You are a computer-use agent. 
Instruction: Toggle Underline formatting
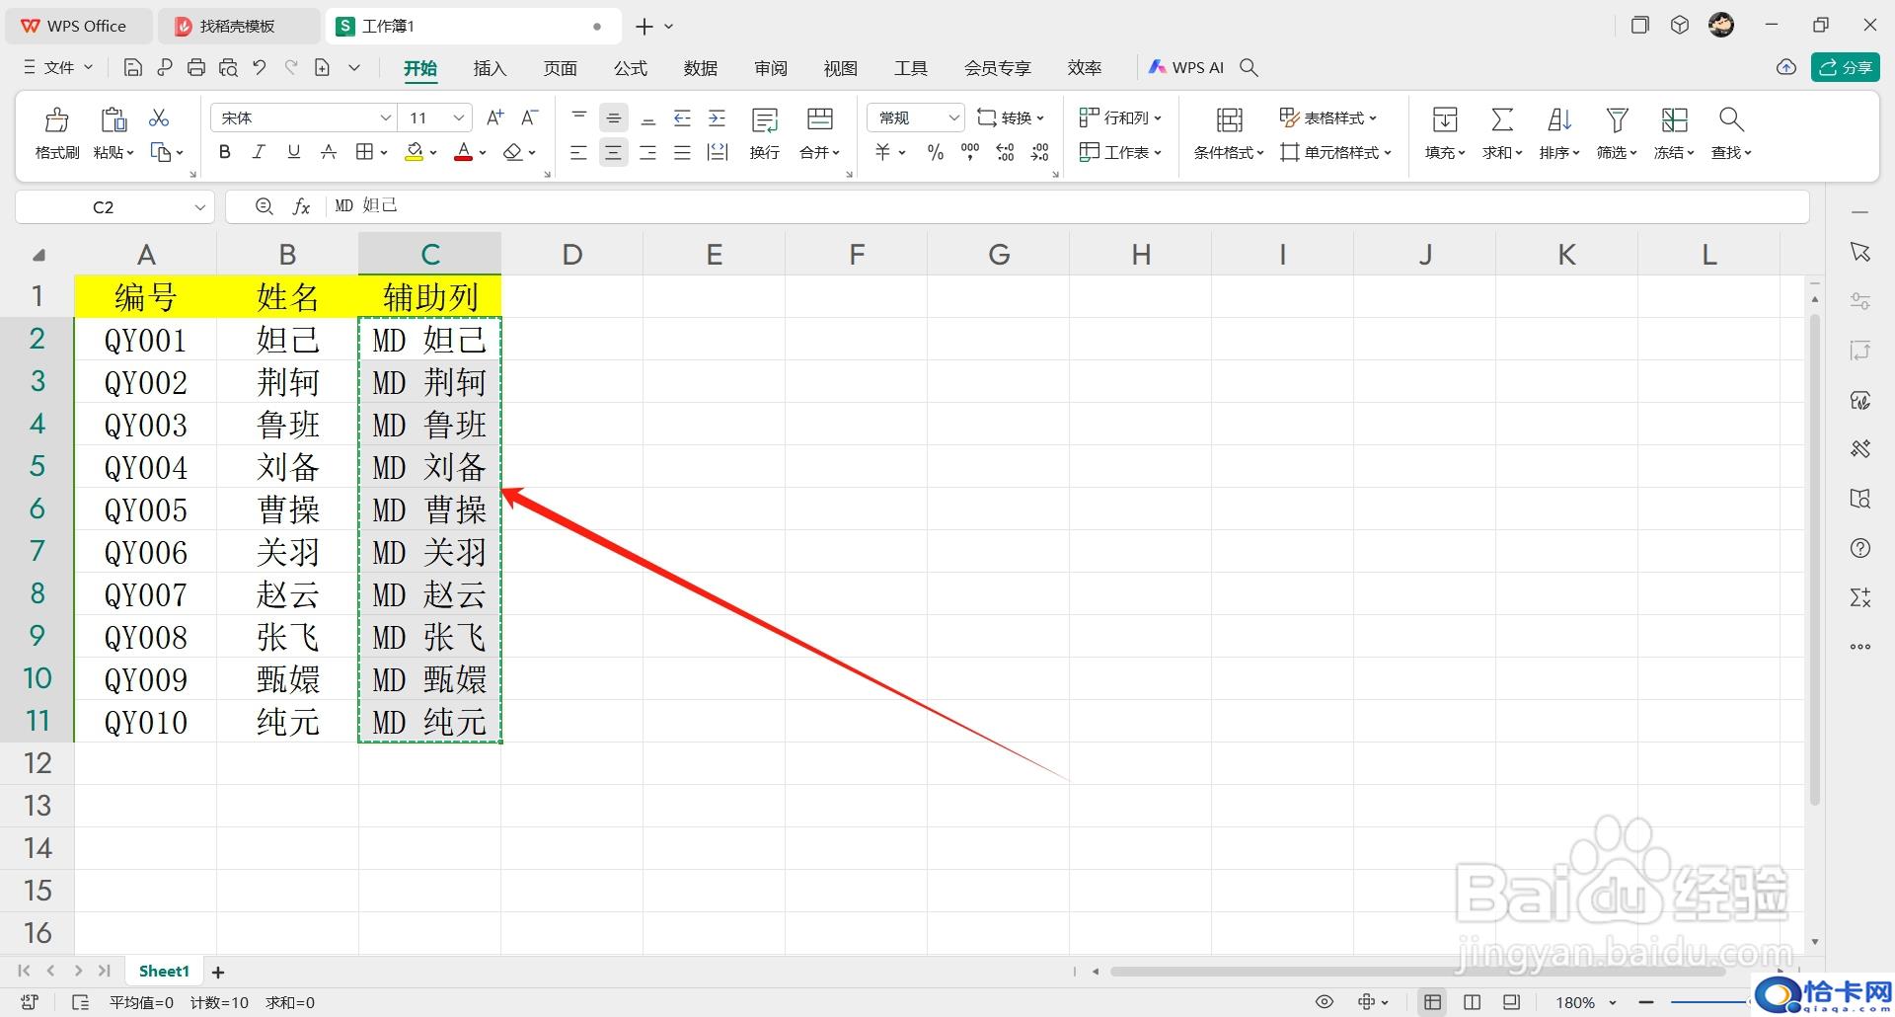click(293, 152)
